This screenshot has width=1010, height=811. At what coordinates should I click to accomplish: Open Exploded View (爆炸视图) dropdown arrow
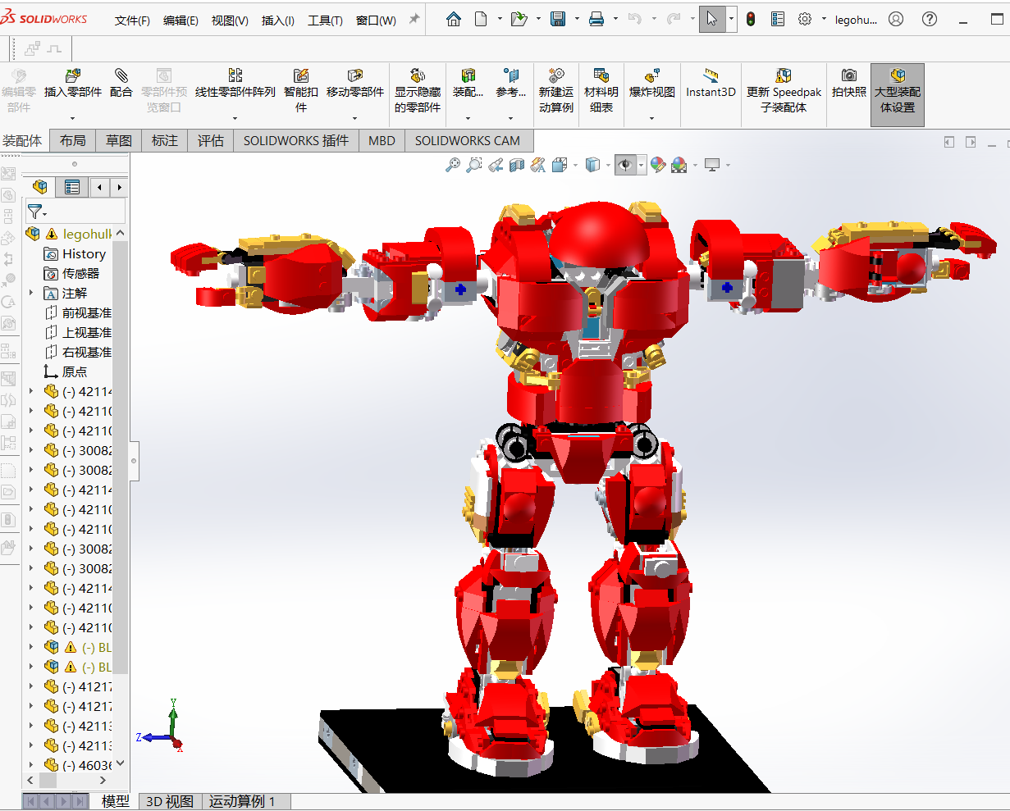[x=652, y=118]
